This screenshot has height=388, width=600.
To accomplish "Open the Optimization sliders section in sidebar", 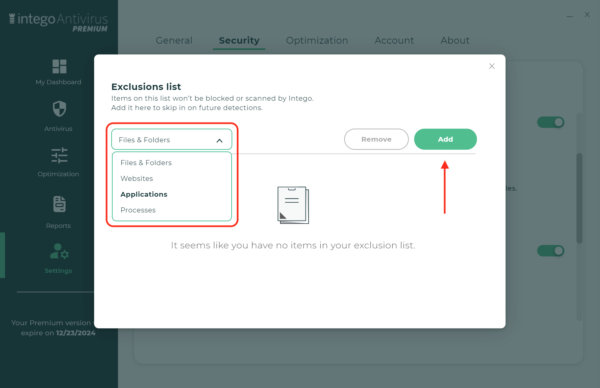I will click(58, 162).
